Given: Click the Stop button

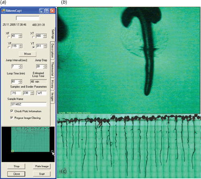Looking at the screenshot, I should point(16,166).
